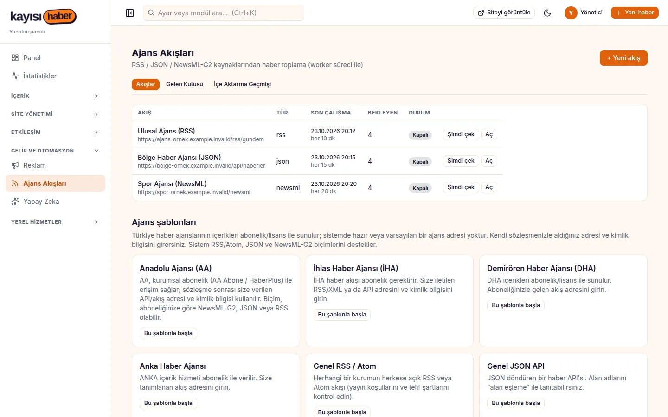The height and width of the screenshot is (417, 668).
Task: Click Aç for Ulusal Ajans (RSS)
Action: [x=489, y=134]
